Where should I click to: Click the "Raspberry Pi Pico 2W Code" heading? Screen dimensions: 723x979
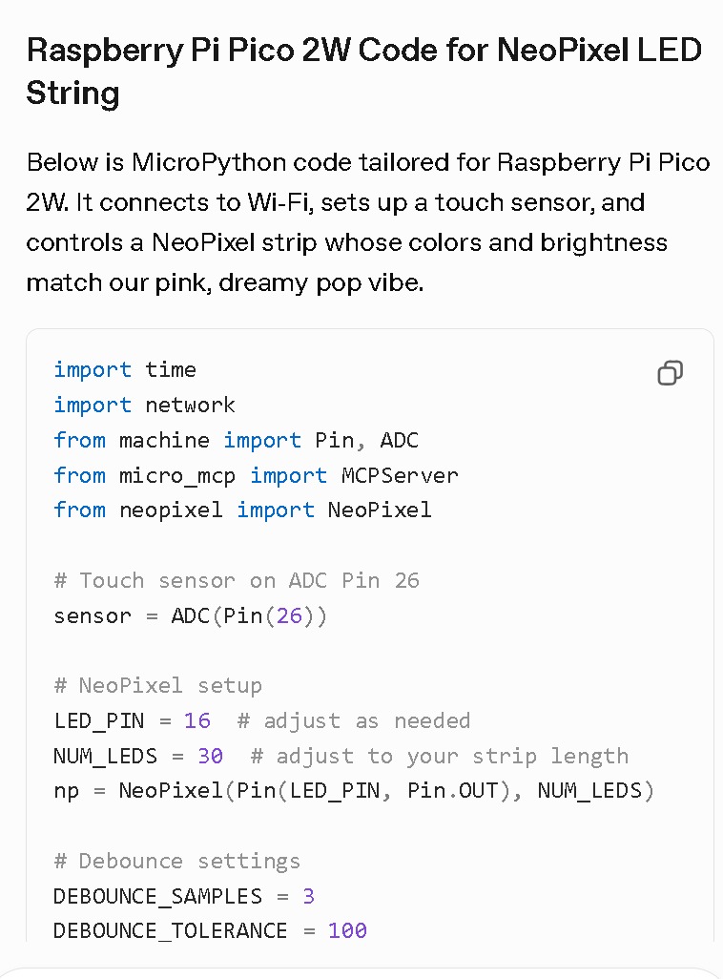(362, 72)
